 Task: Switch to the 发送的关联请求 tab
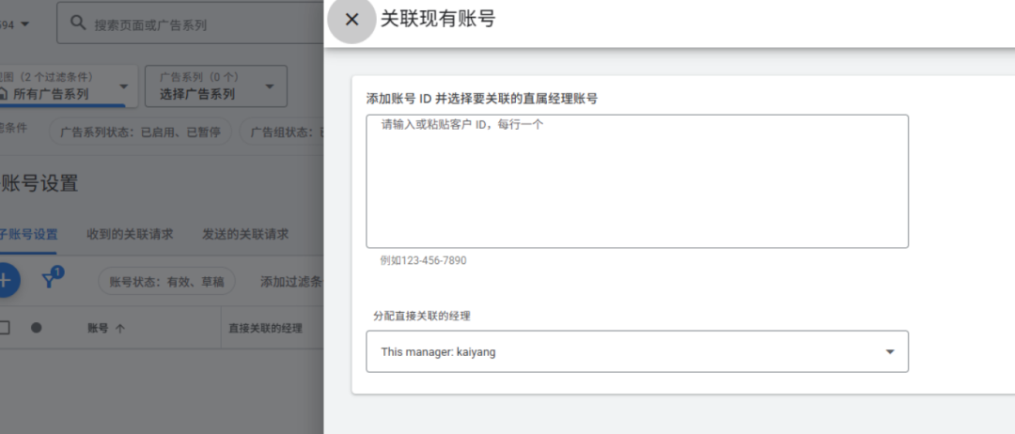coord(245,234)
